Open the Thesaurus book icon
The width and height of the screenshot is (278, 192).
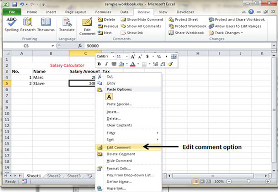click(x=46, y=22)
